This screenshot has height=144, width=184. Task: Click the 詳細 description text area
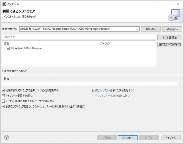90,84
